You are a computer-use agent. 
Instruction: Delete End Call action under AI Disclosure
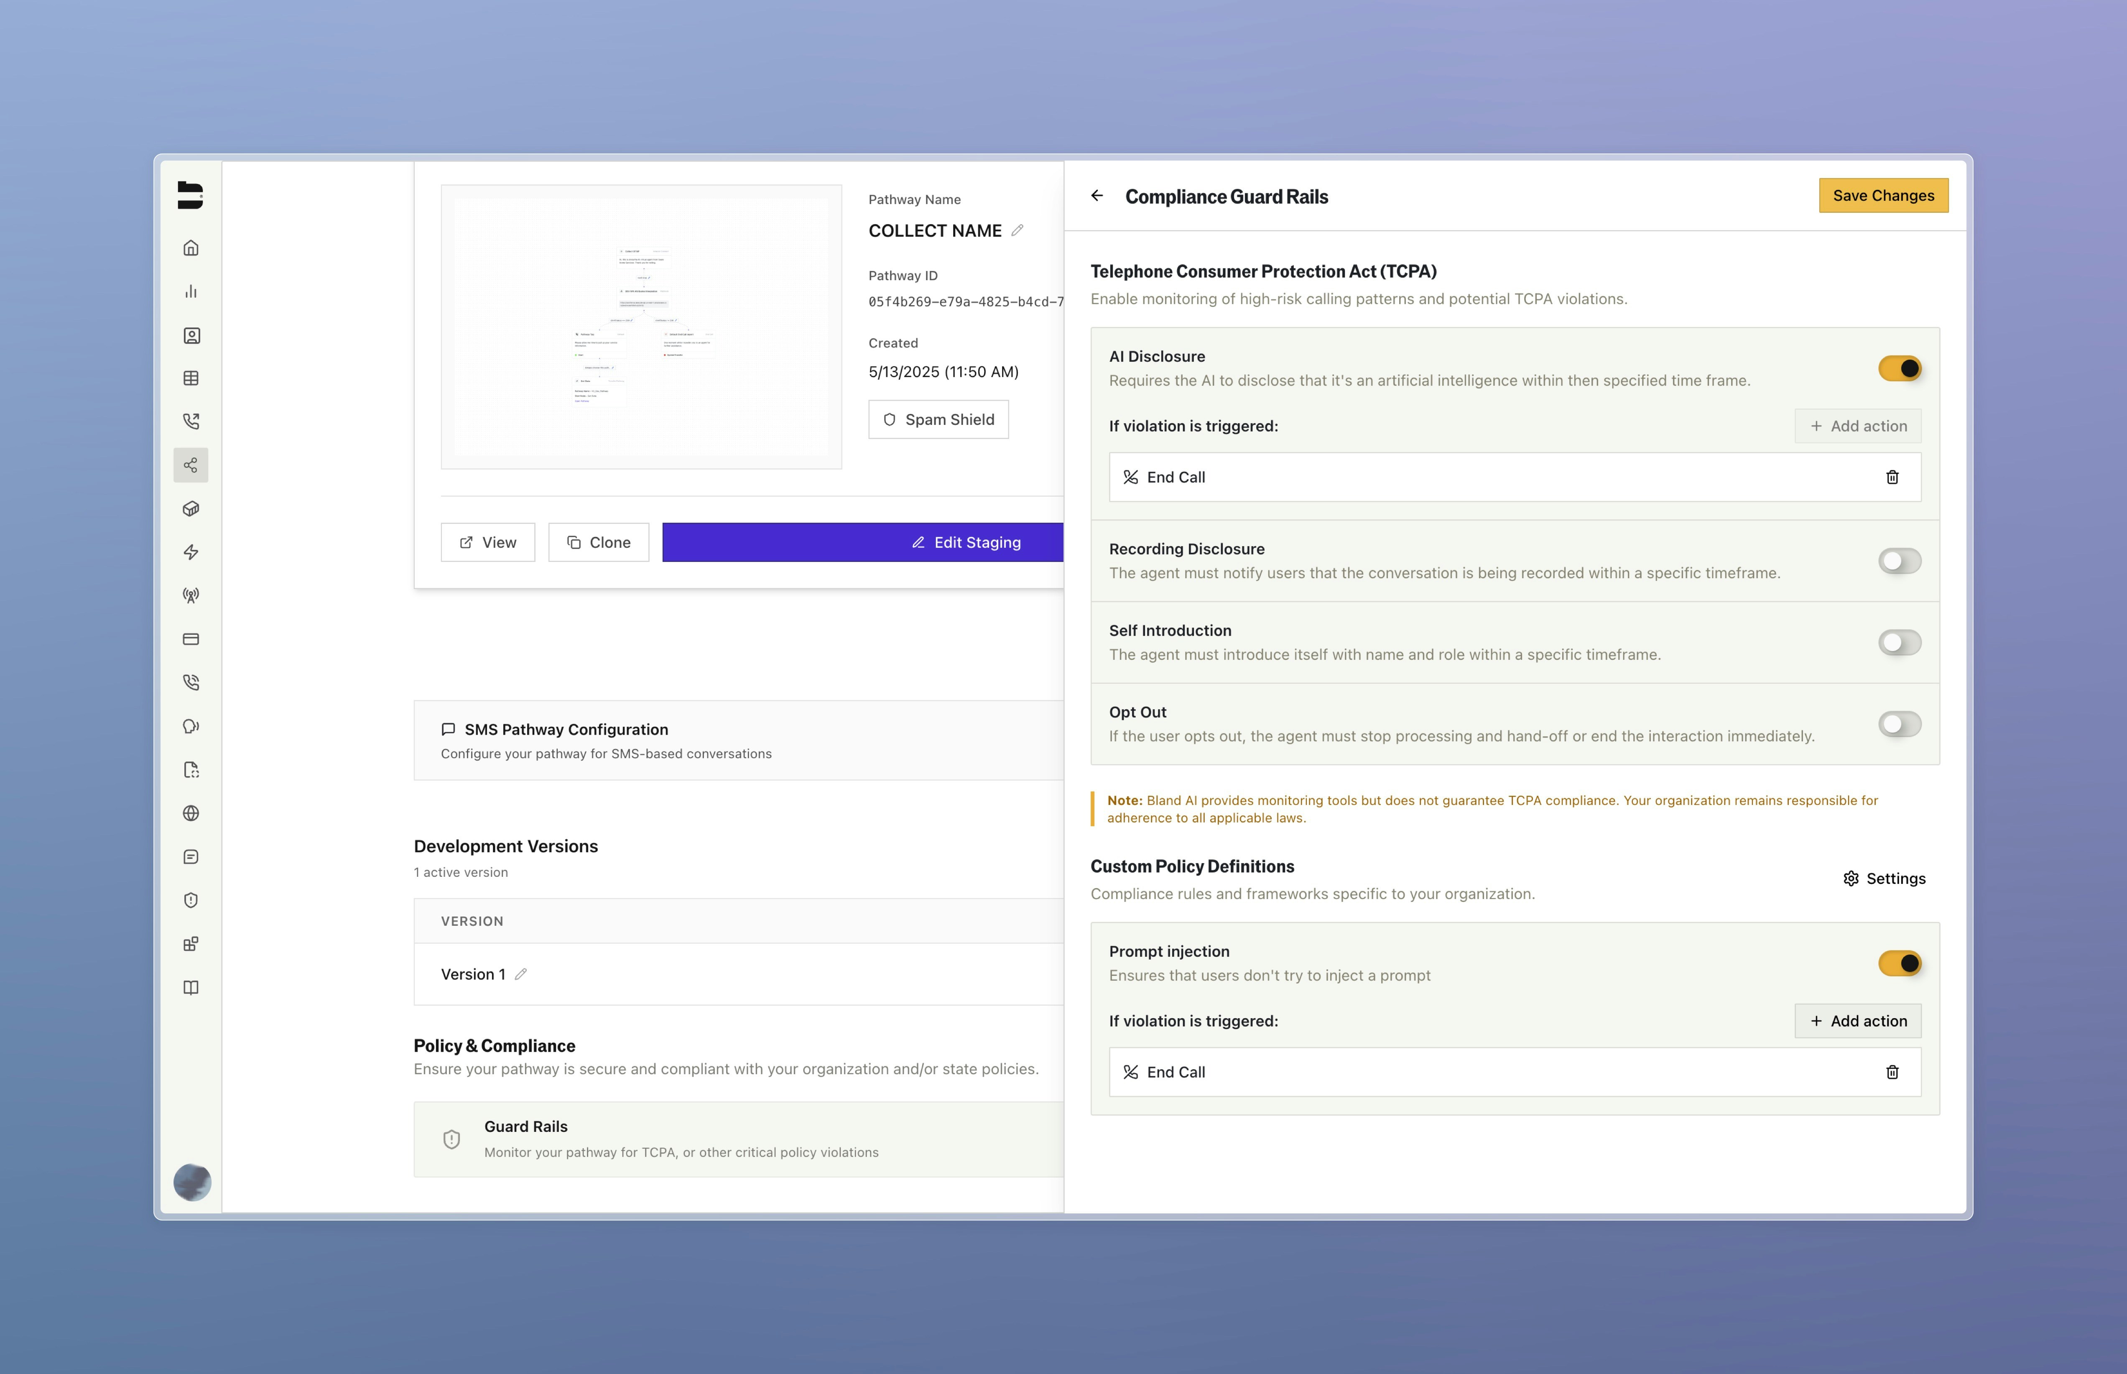(1892, 478)
